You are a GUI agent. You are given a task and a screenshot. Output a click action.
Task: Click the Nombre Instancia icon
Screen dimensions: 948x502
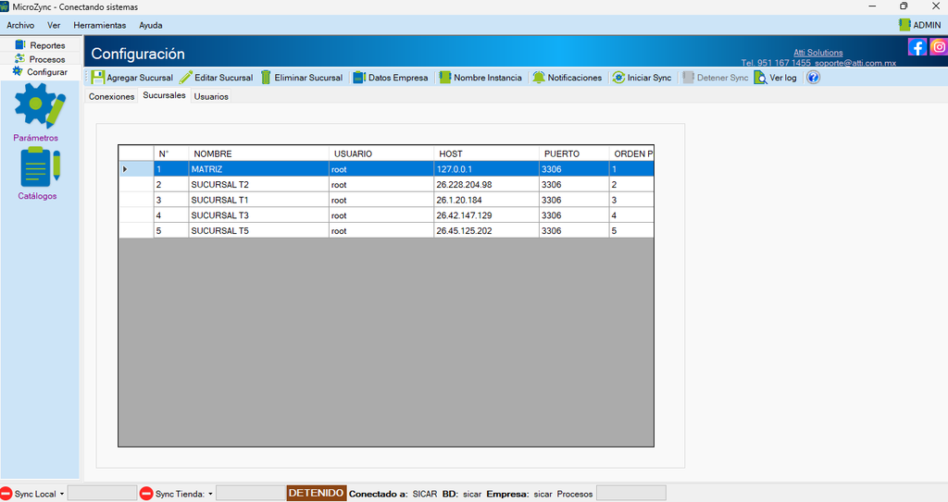445,78
